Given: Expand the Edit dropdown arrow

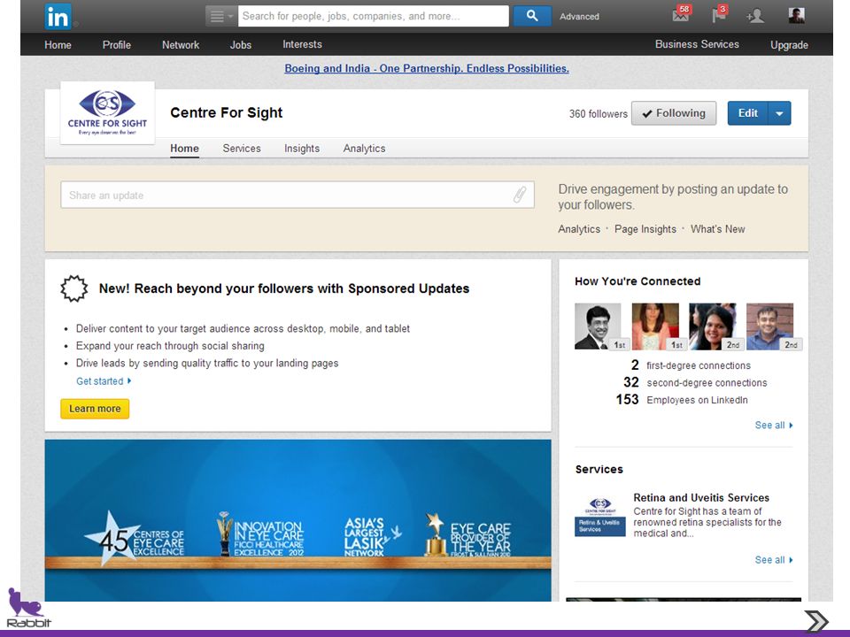Looking at the screenshot, I should [x=779, y=113].
